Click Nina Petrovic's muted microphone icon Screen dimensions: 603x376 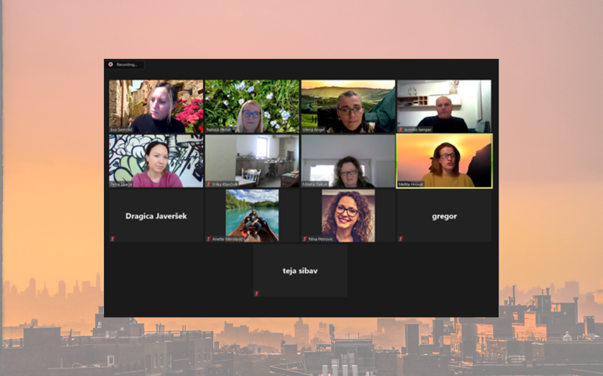(x=305, y=239)
